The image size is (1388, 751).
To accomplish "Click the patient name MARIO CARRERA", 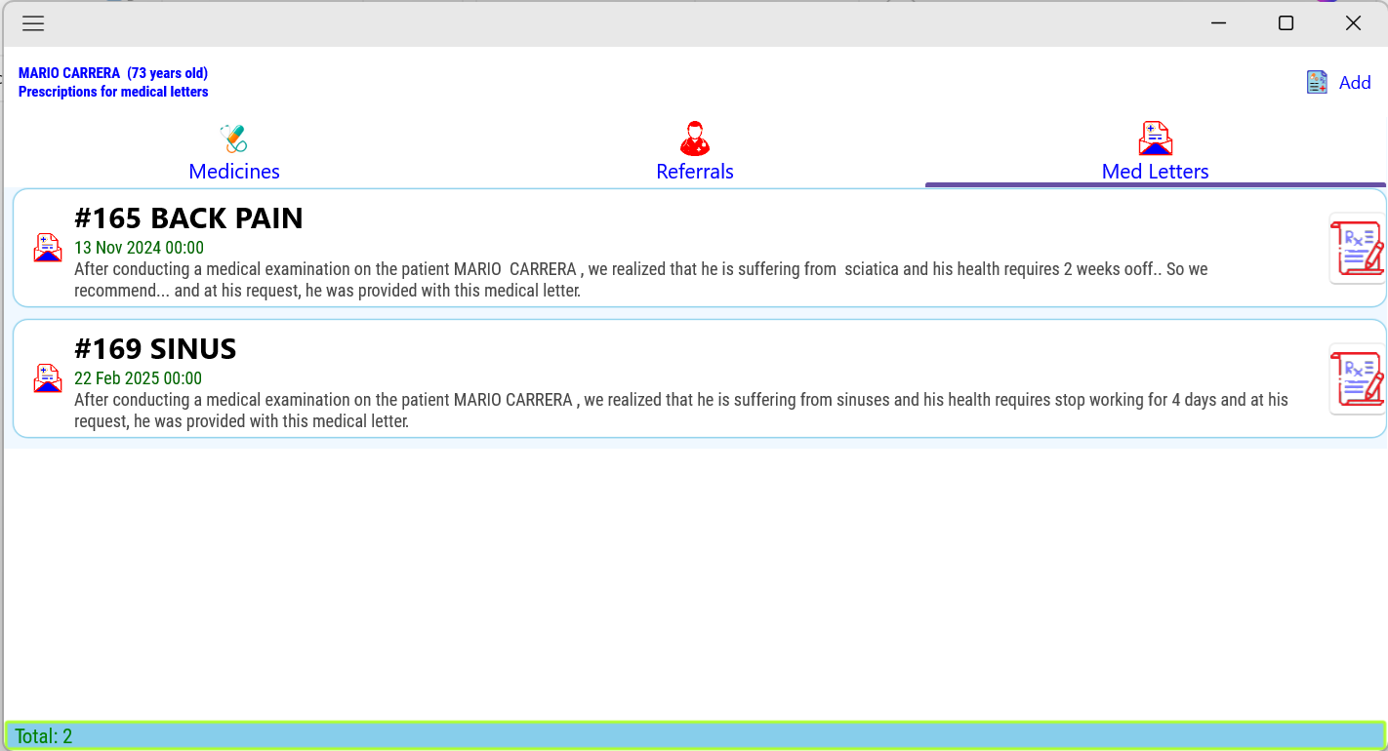I will (69, 72).
